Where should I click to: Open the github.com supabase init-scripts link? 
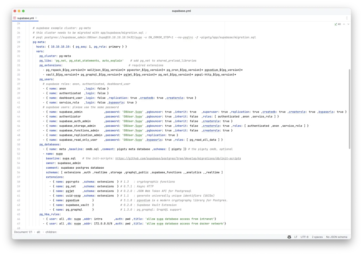[x=178, y=159]
